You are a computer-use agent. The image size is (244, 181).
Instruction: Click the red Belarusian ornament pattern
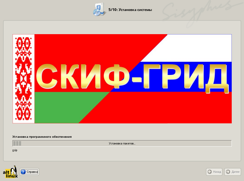pyautogui.click(x=24, y=79)
